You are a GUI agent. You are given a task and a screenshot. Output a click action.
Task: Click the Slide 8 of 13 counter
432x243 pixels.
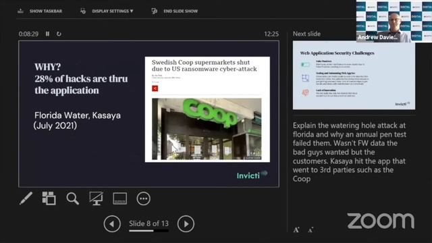tap(148, 223)
